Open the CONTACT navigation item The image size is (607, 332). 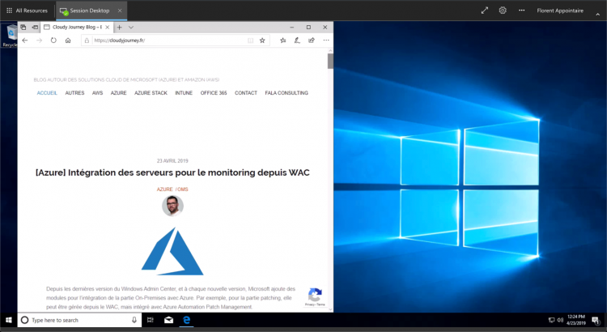(x=246, y=93)
